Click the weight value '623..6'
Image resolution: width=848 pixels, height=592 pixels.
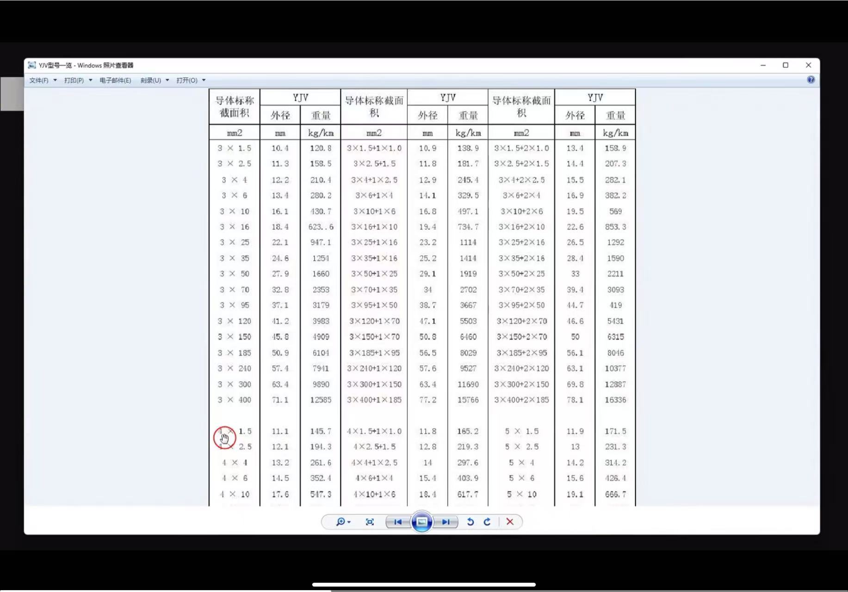click(321, 227)
